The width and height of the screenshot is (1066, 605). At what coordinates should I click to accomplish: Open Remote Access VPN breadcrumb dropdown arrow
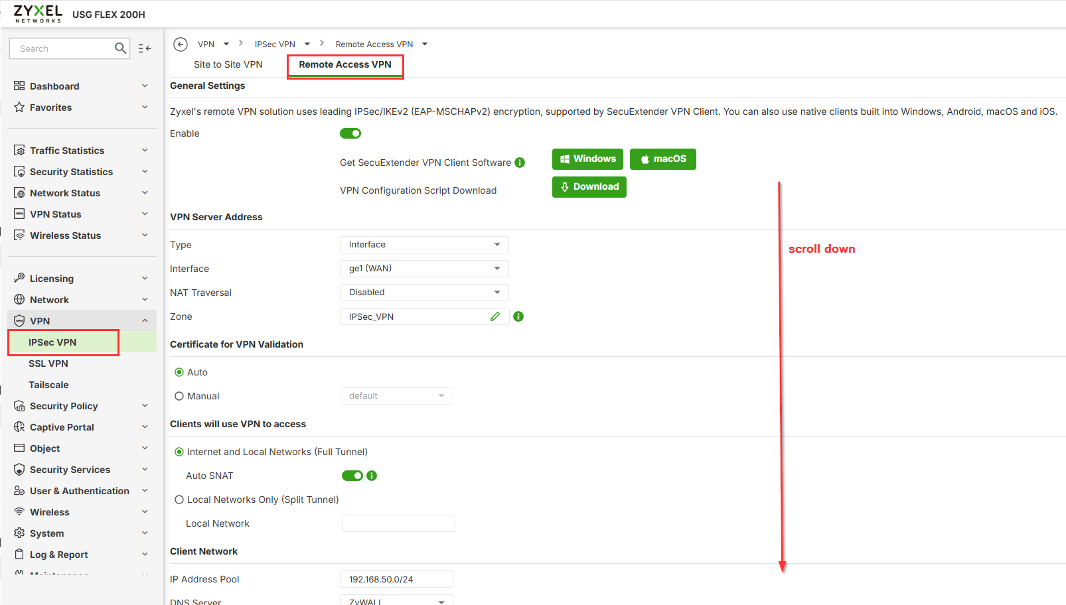coord(425,44)
